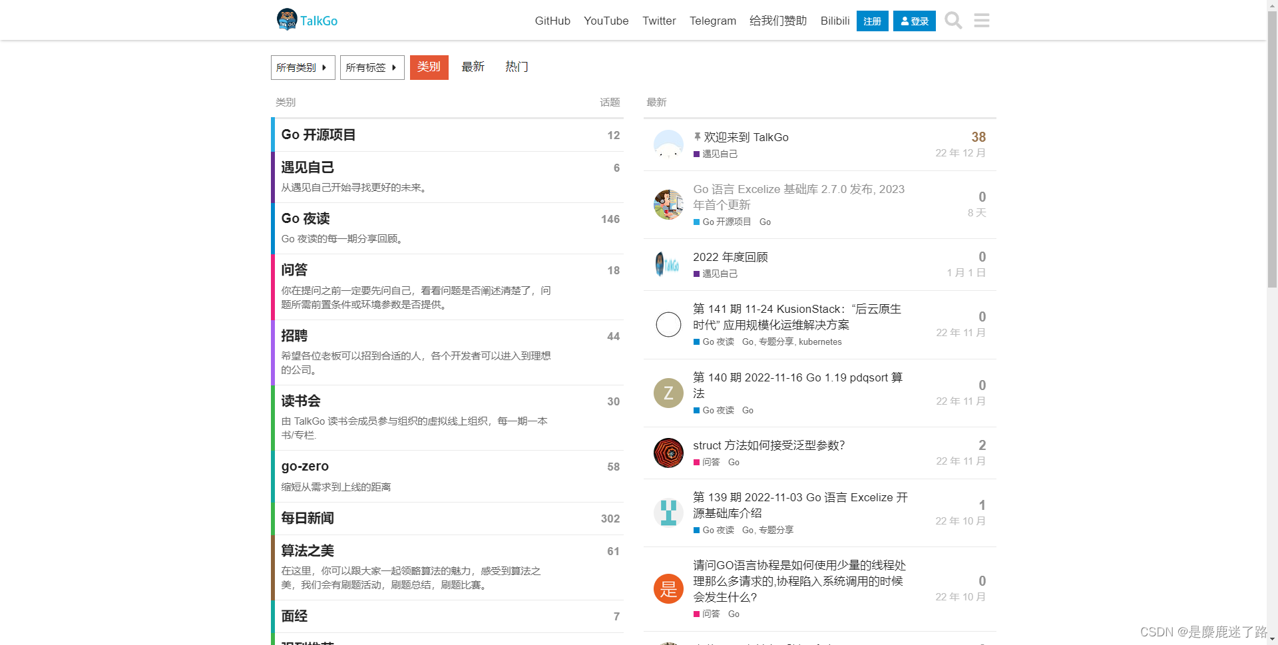Open avatar of the Excelize 2.7.0 poster
1278x645 pixels.
668,205
